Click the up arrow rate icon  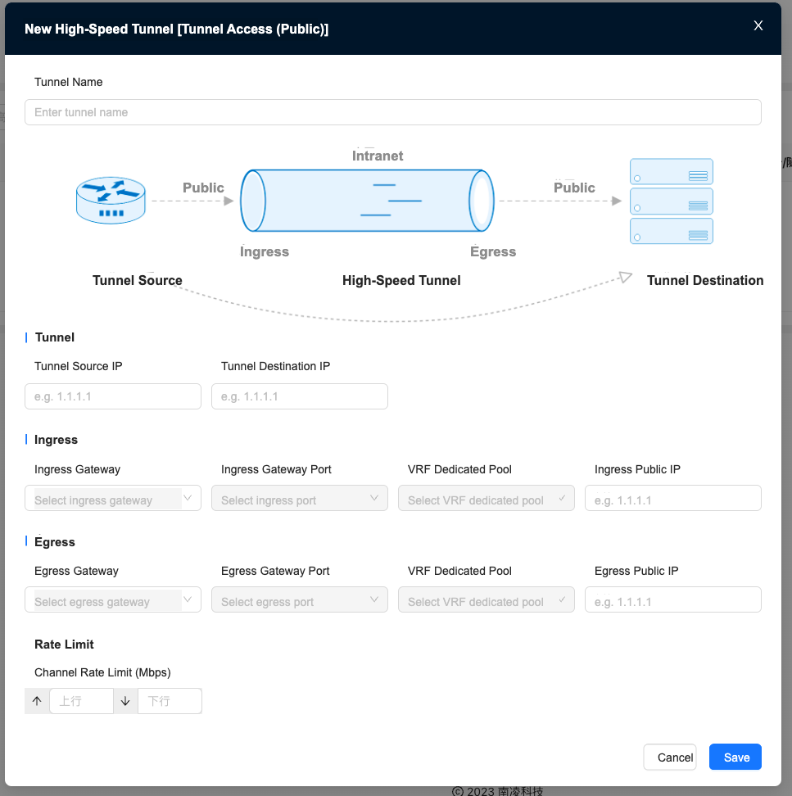(37, 701)
